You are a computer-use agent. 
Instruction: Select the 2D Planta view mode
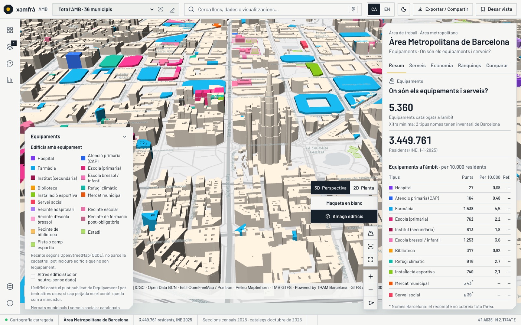click(x=364, y=188)
